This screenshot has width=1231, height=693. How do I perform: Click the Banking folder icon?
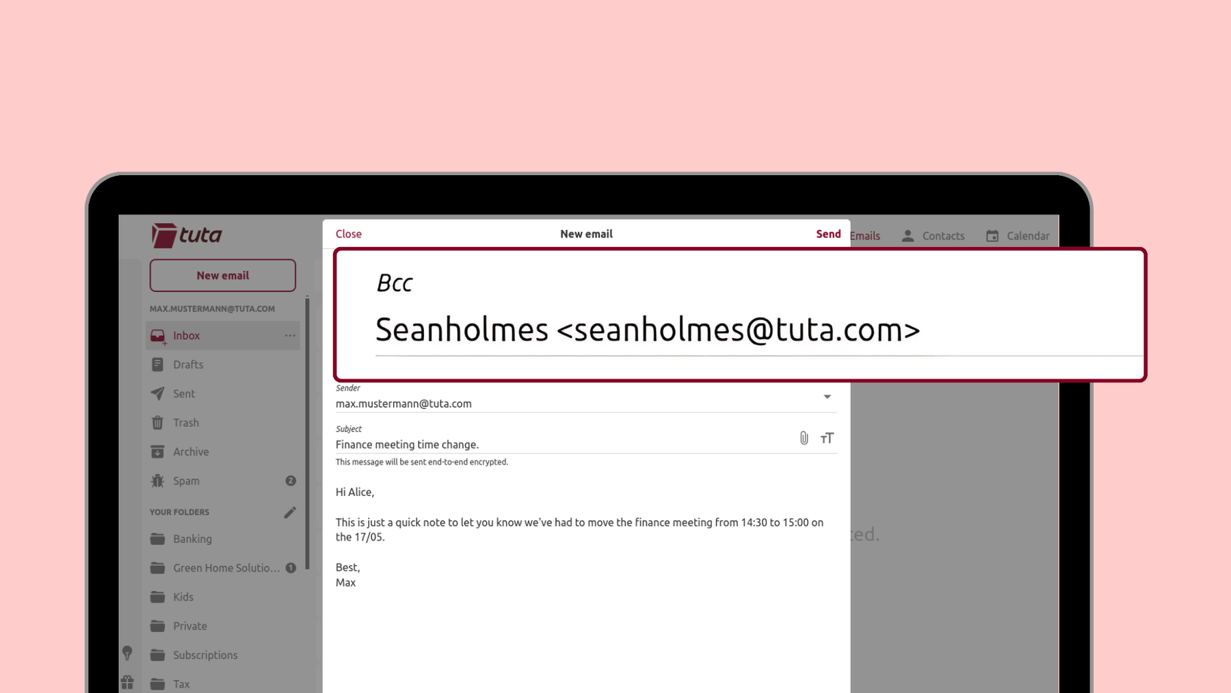tap(157, 538)
